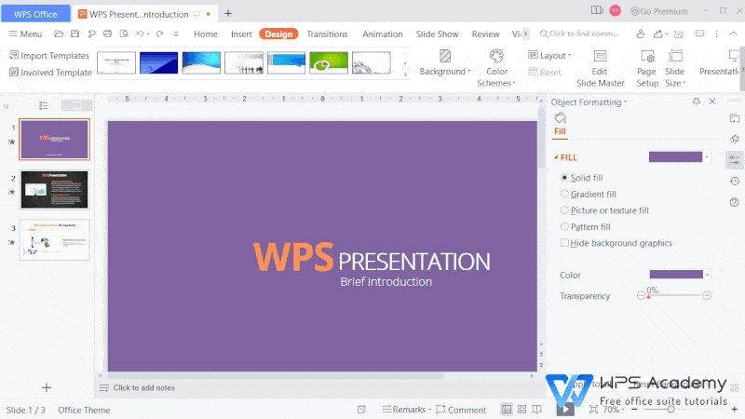Collapse the FILL section triangle
This screenshot has width=745, height=419.
click(x=555, y=157)
